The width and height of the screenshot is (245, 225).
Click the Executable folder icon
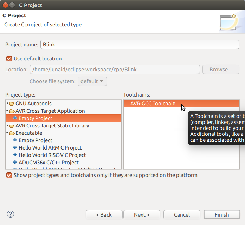point(12,133)
